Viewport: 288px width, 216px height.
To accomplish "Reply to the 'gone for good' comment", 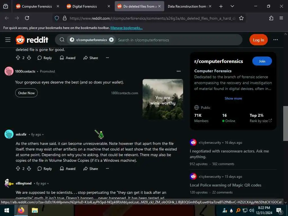I will 45,58.
